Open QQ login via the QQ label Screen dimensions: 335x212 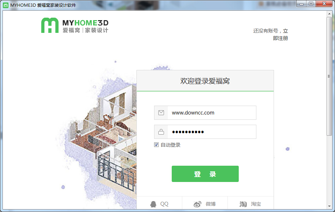point(164,204)
